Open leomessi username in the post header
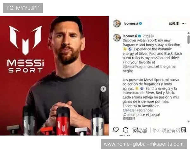The width and height of the screenshot is (190, 152). point(131,23)
